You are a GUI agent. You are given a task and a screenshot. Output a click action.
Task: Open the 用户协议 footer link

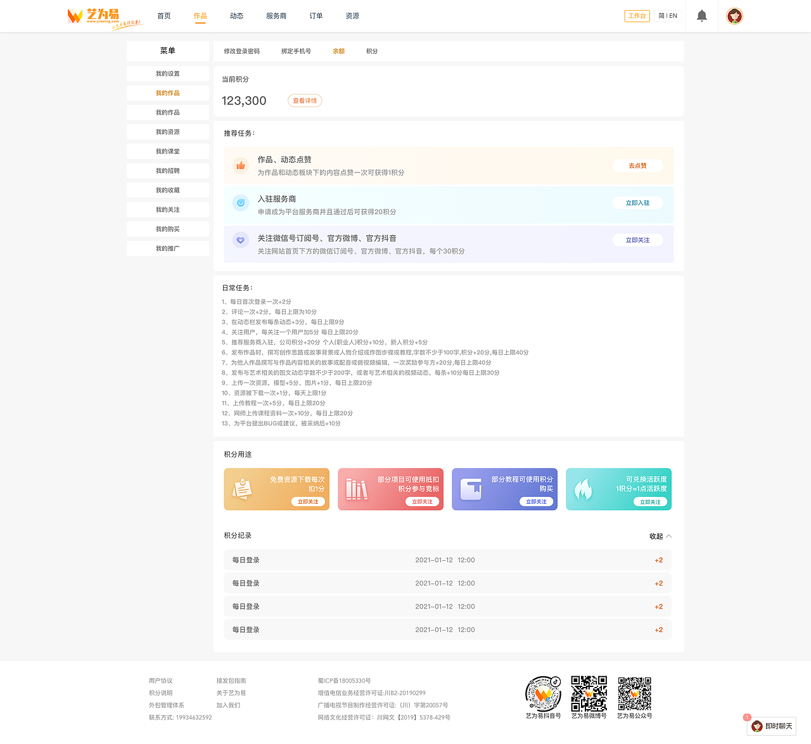coord(160,681)
